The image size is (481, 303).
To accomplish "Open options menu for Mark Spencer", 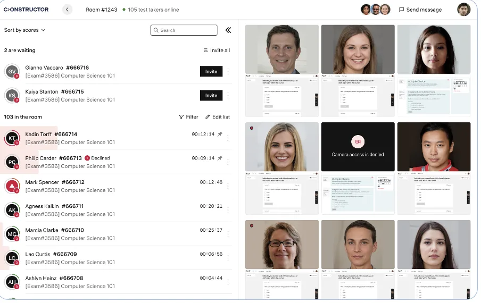I will (228, 186).
